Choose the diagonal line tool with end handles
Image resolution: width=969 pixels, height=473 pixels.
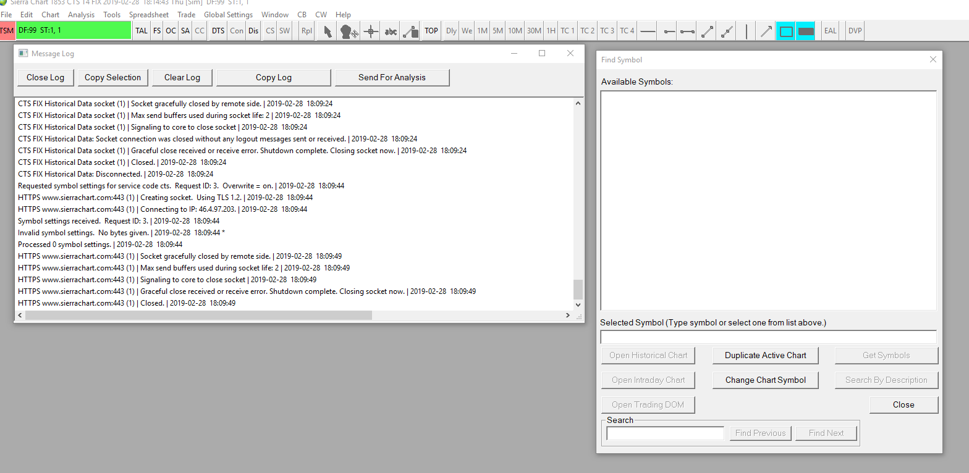click(707, 31)
